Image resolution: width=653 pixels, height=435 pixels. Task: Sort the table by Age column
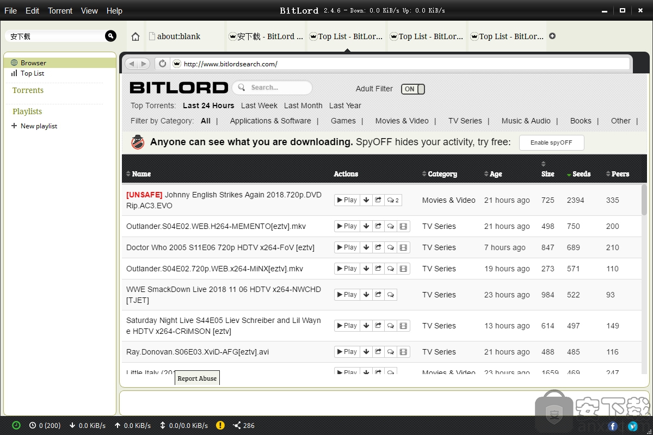click(493, 174)
